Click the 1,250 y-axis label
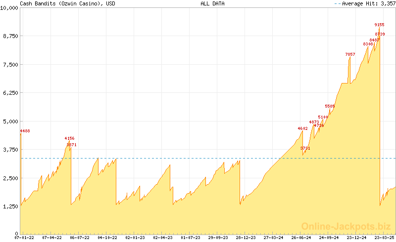396x242 pixels. 11,206
